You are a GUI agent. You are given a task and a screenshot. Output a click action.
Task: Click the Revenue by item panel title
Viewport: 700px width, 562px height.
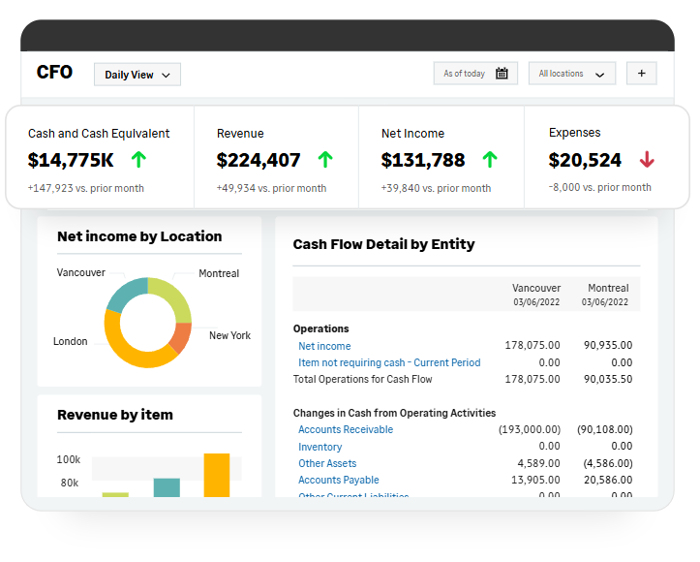click(115, 415)
